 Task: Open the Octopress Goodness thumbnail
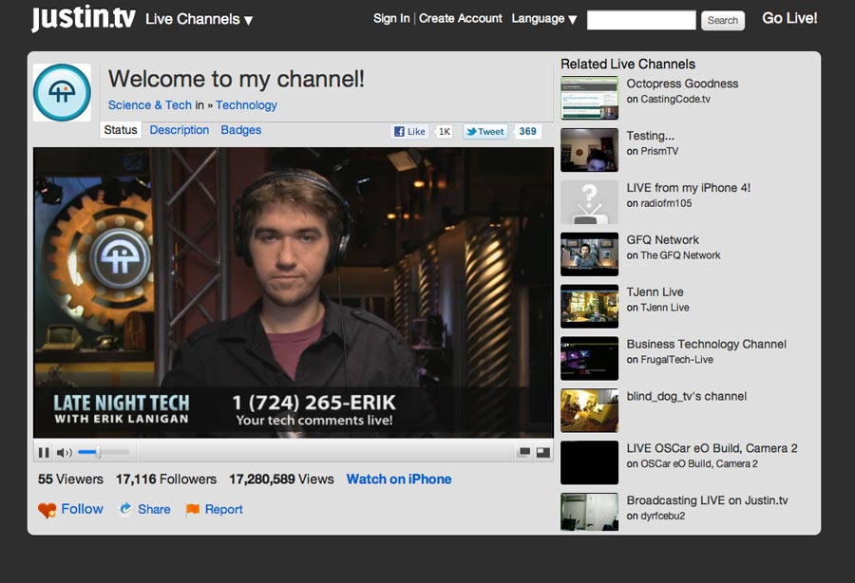[589, 98]
